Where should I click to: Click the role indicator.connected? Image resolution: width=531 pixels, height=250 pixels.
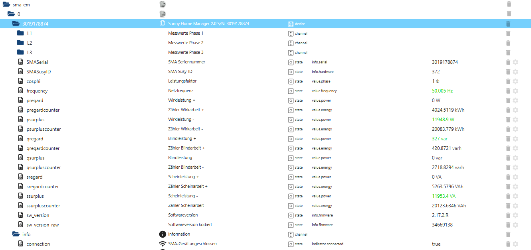click(327, 244)
